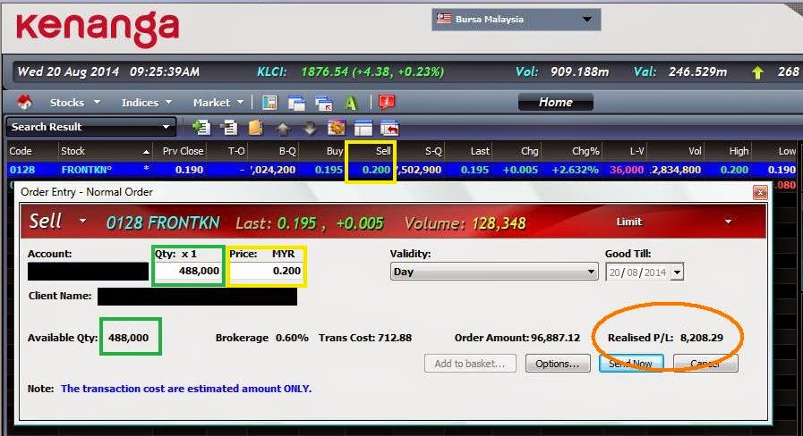Open the Validity Day dropdown
This screenshot has width=803, height=436.
[x=493, y=272]
